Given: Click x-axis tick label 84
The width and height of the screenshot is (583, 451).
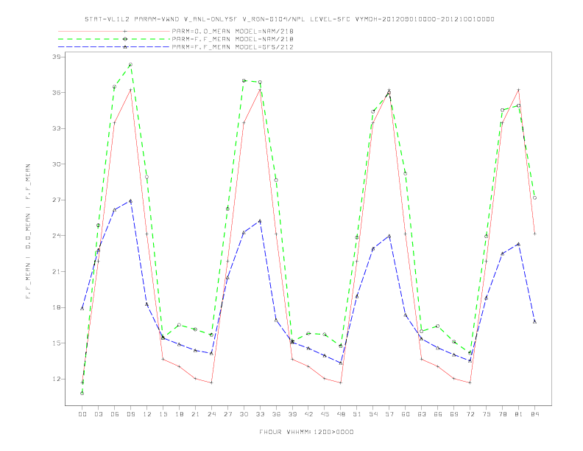Looking at the screenshot, I should point(534,414).
